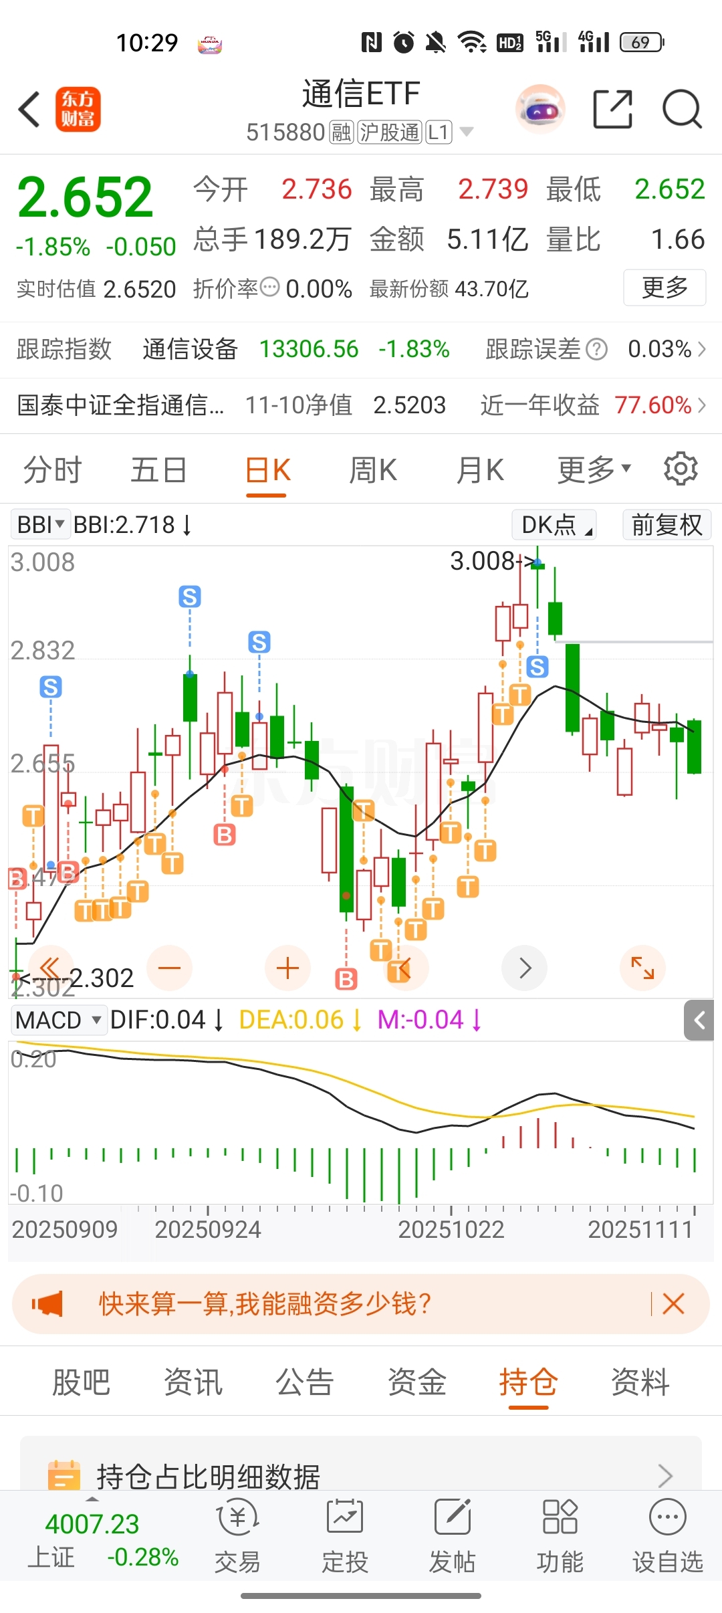Open the 资讯 news tab
This screenshot has width=722, height=1613.
pyautogui.click(x=193, y=1382)
